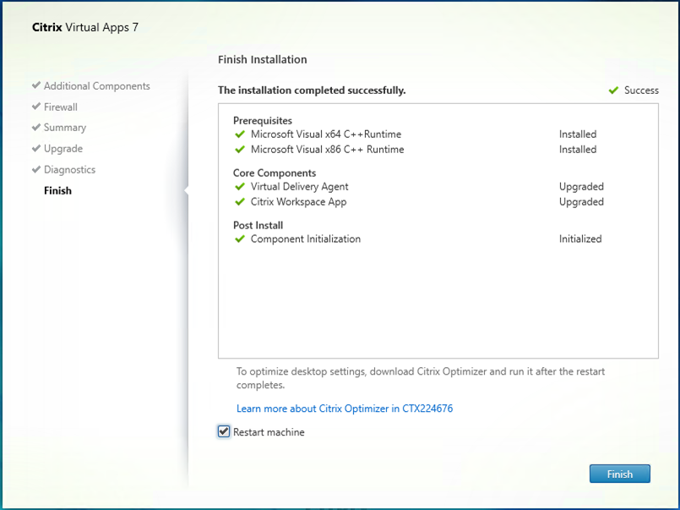Image resolution: width=680 pixels, height=510 pixels.
Task: Click Installed status for x86 C++ Runtime
Action: [578, 150]
